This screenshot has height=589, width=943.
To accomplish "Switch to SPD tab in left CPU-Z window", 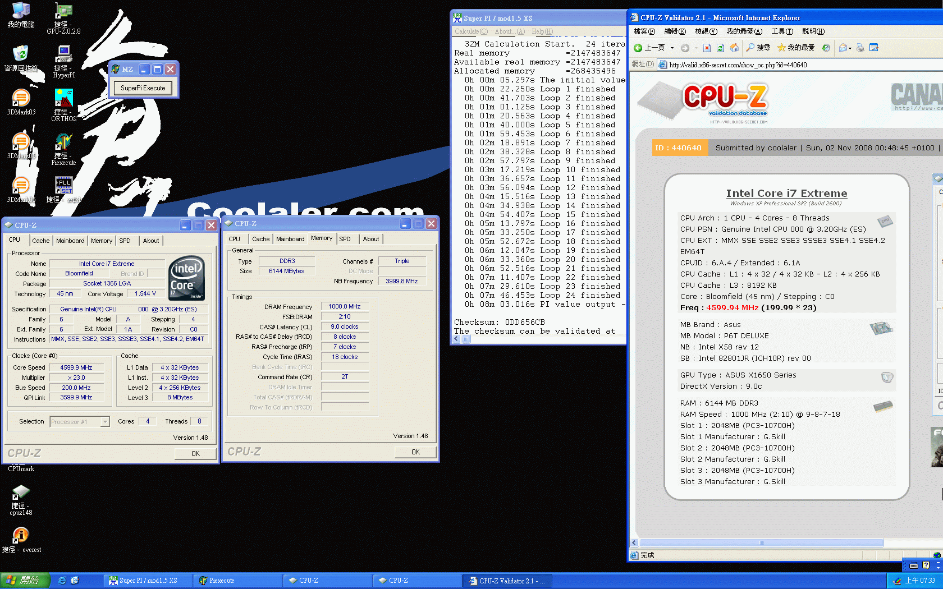I will [125, 241].
